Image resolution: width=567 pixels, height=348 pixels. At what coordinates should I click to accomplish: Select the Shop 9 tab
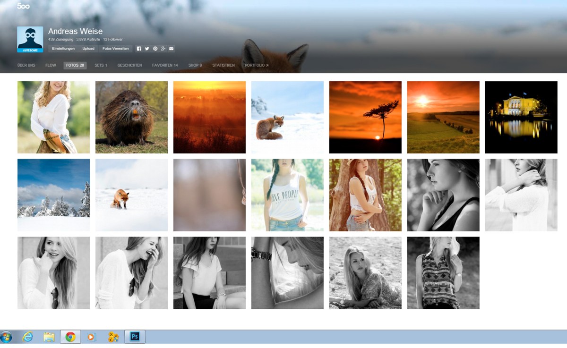(x=195, y=65)
